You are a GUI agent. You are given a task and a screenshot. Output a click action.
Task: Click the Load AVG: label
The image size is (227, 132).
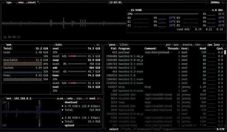(184, 29)
